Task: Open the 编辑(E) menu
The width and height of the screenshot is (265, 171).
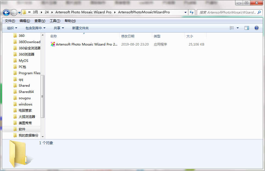Action: [x=25, y=21]
